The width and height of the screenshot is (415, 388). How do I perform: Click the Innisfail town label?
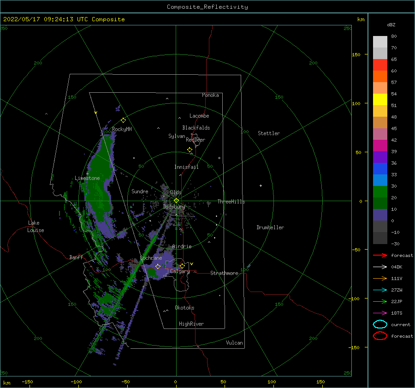click(x=186, y=167)
